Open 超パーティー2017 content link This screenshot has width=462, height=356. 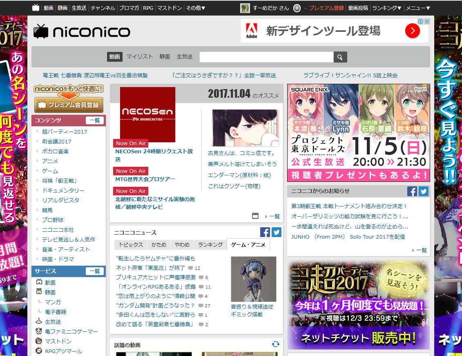click(x=65, y=132)
